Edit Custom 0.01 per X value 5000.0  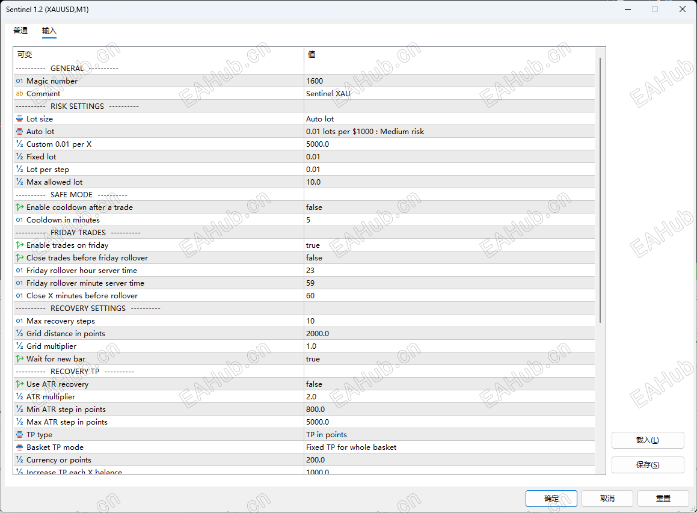click(x=449, y=144)
